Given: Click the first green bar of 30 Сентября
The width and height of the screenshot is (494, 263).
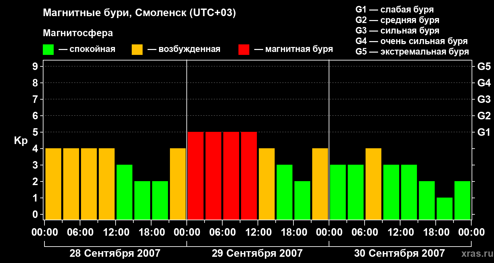Looking at the screenshot, I should [338, 192].
